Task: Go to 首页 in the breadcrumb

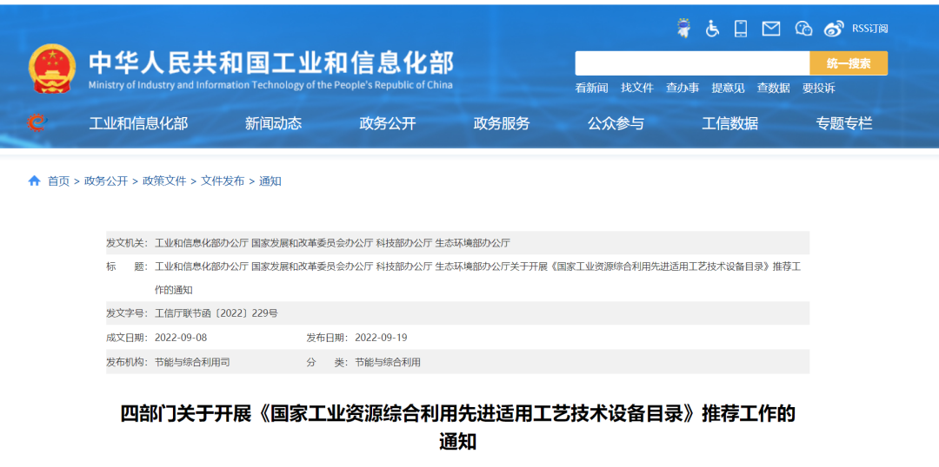Action: coord(59,181)
